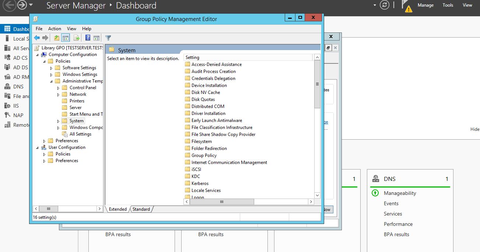Viewport: 480px width, 252px height.
Task: Click settings list horizontal scrollbar thumb
Action: click(x=221, y=202)
